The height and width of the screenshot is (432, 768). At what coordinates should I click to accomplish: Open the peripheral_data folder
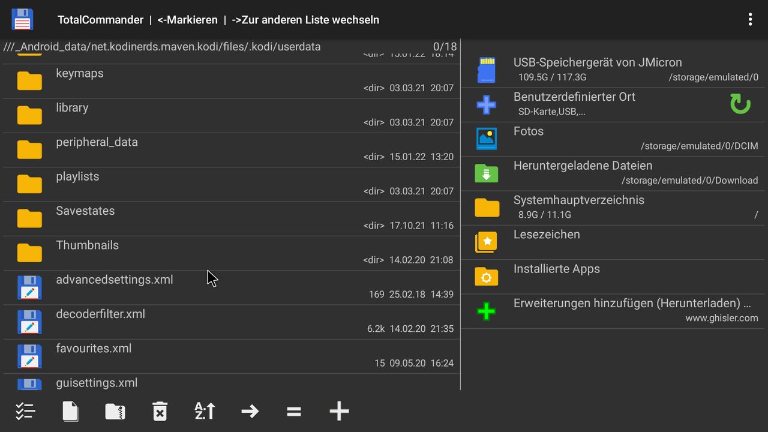click(x=232, y=150)
